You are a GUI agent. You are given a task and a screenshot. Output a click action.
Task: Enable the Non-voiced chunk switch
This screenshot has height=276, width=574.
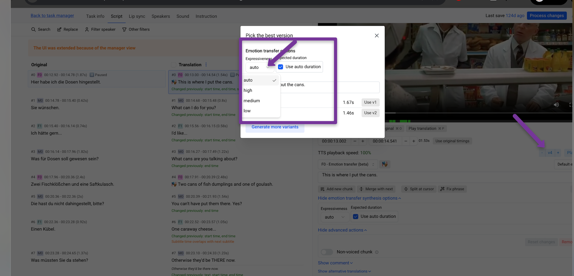click(327, 252)
